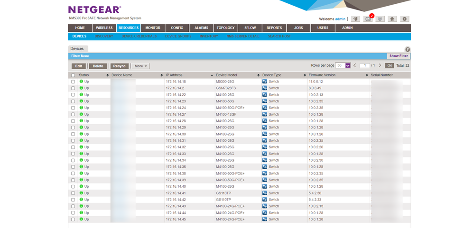Click the shield security icon

coord(380,19)
